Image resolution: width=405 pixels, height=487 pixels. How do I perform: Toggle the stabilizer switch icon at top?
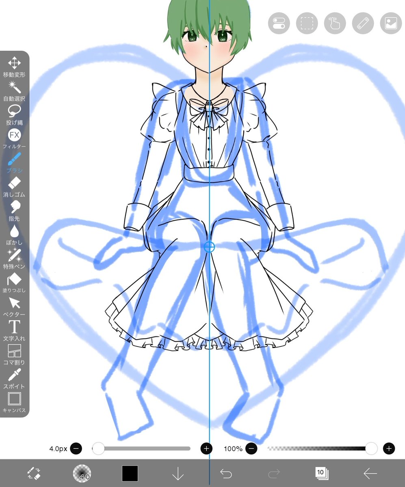[279, 23]
